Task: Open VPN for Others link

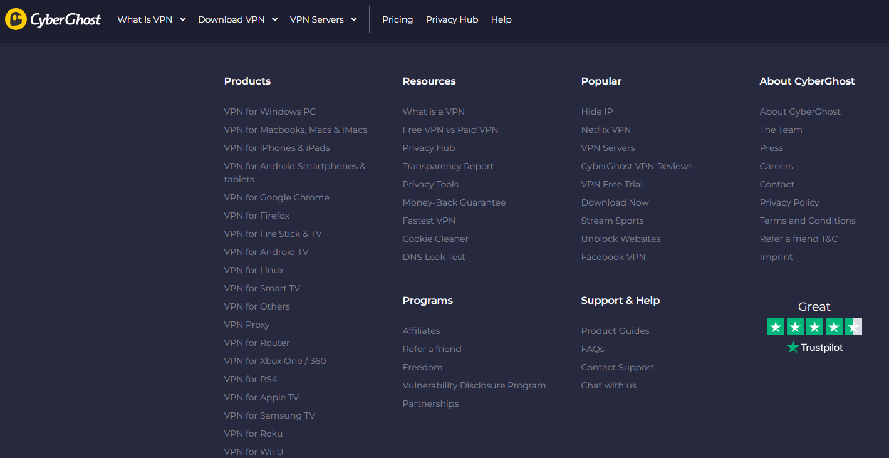Action: 257,306
